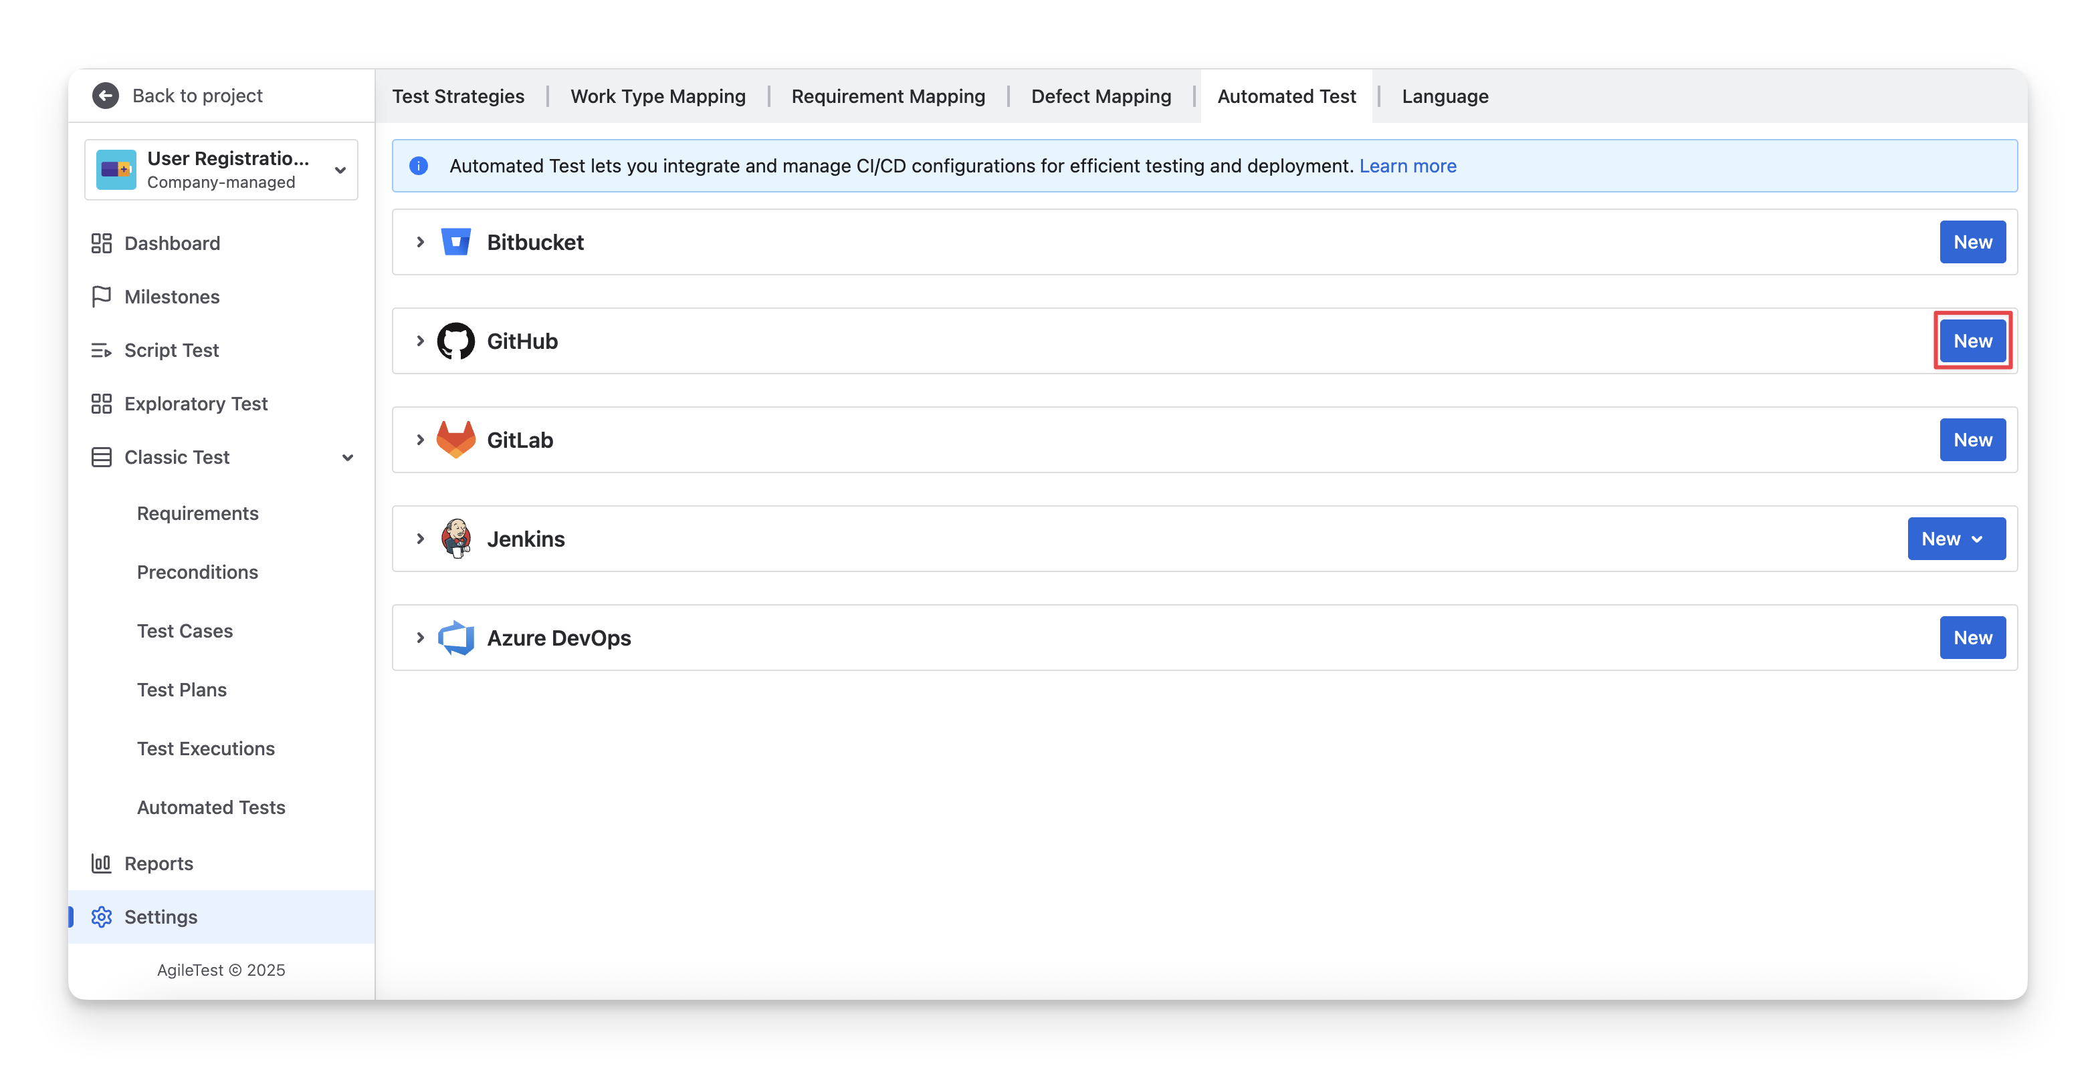Collapse the Classic Test menu arrow

(347, 458)
